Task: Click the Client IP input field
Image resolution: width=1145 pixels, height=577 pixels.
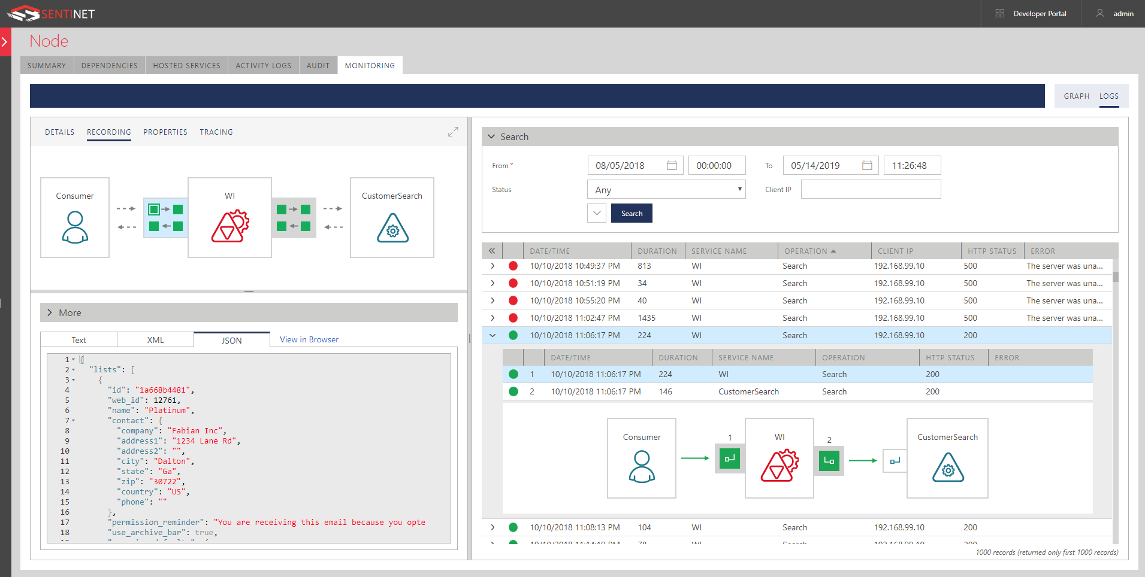Action: pos(871,190)
